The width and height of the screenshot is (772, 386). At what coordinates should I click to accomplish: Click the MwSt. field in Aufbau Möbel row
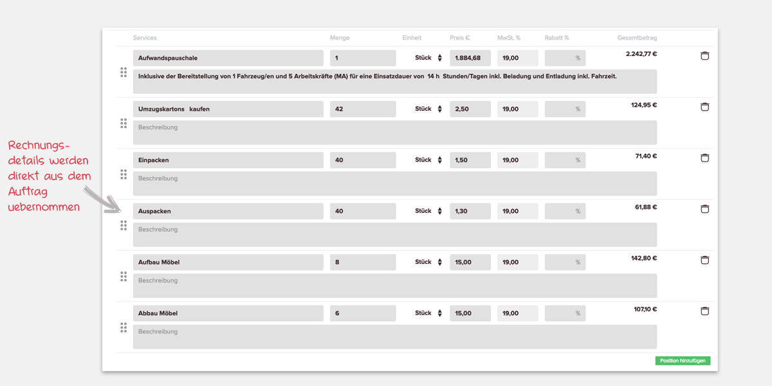pyautogui.click(x=518, y=262)
